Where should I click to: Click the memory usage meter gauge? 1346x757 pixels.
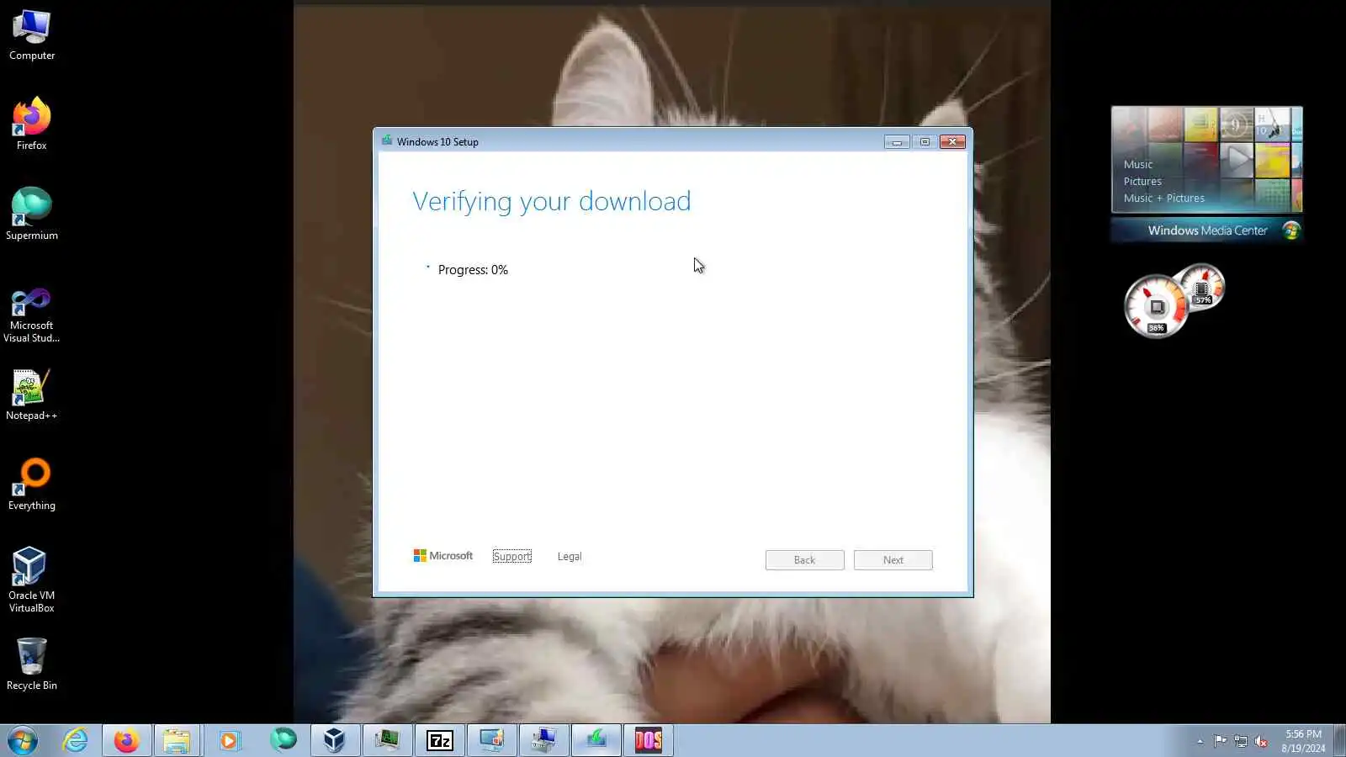(x=1201, y=287)
